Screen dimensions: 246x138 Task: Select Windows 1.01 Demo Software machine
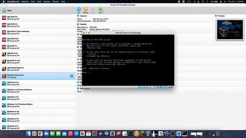pos(38,91)
